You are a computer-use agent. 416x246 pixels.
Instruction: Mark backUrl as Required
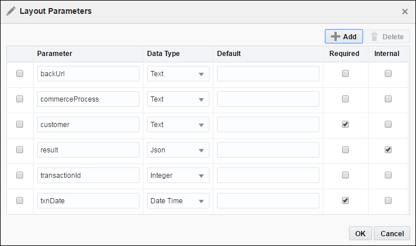pyautogui.click(x=345, y=73)
